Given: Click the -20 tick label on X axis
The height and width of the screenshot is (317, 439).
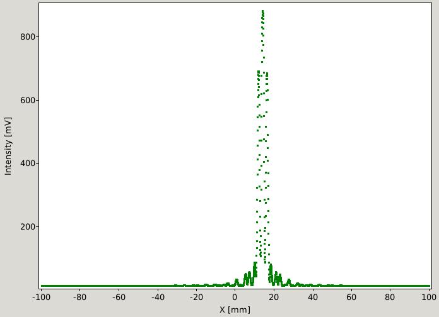Looking at the screenshot, I should pyautogui.click(x=196, y=297).
